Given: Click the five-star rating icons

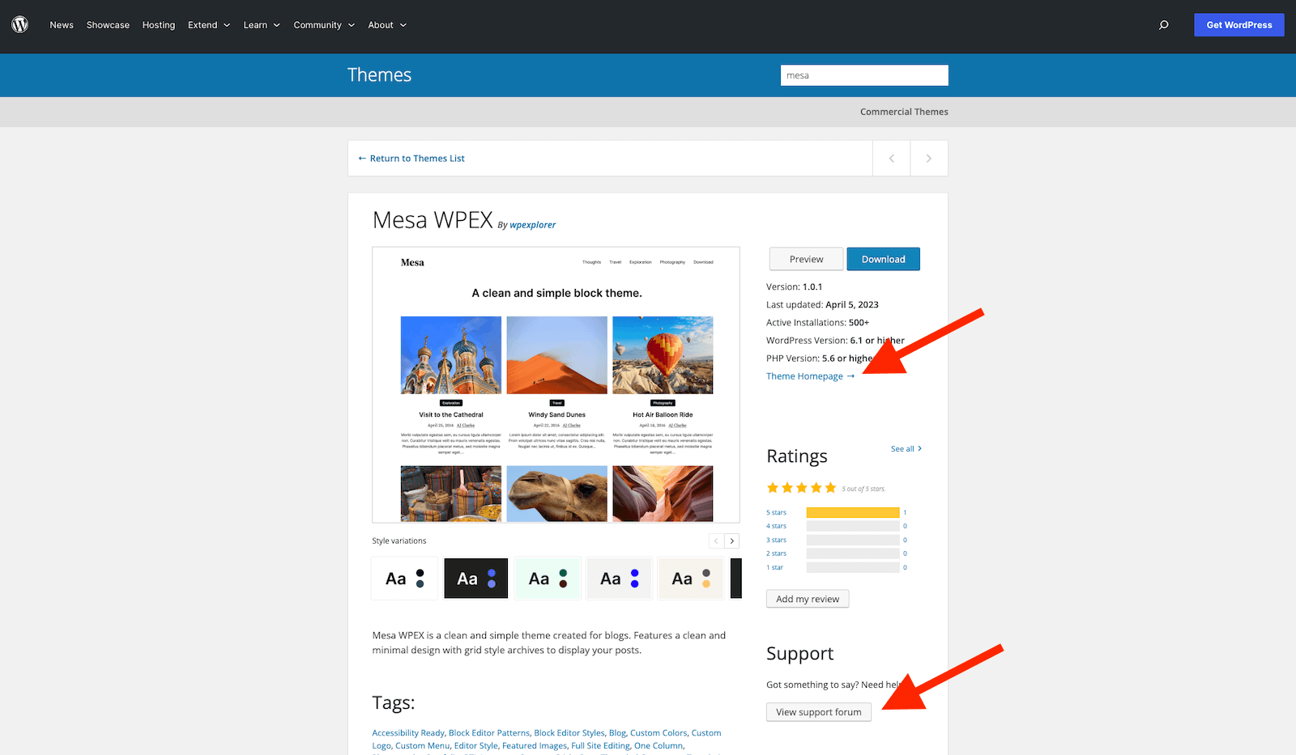Looking at the screenshot, I should [801, 488].
